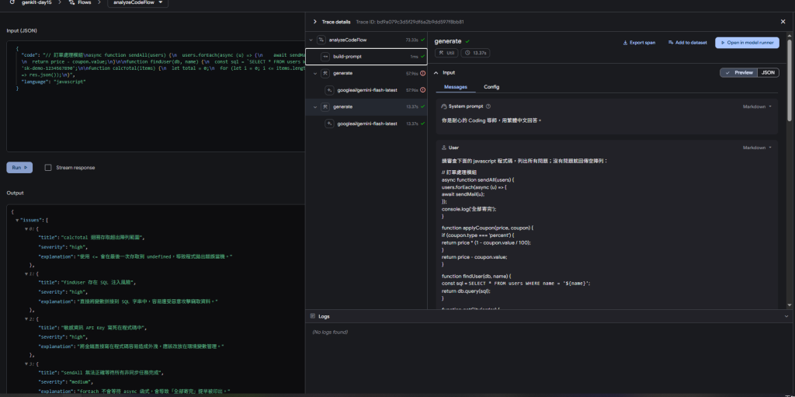The image size is (795, 397).
Task: Click Open in model runner
Action: (747, 43)
